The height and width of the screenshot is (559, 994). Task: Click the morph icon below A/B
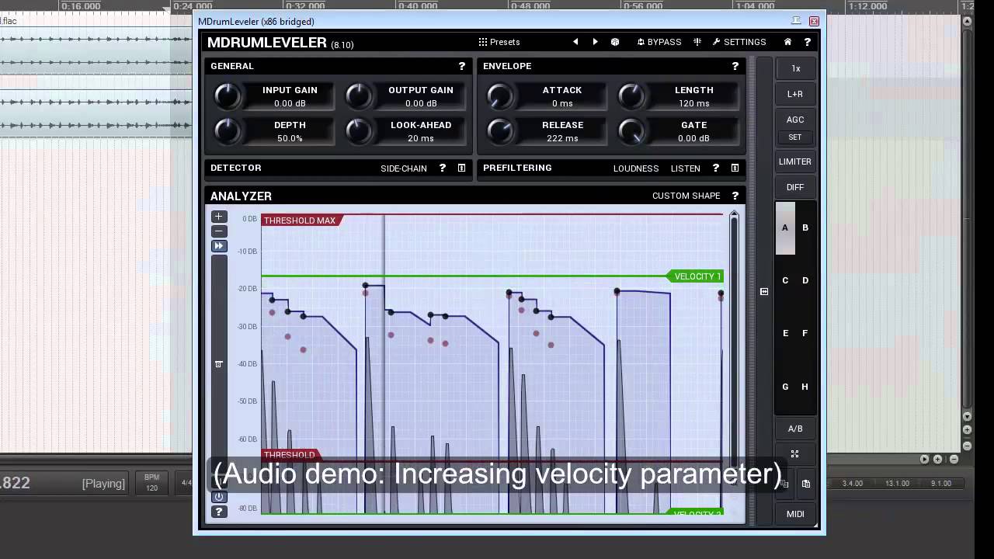coord(795,454)
